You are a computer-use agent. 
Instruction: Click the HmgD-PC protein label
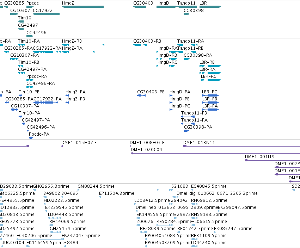coord(180,106)
